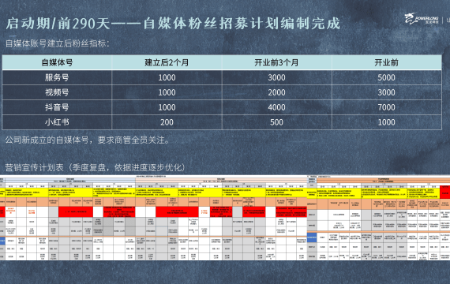Click the Powerlong logo
Viewport: 450px width, 284px height.
[x=422, y=19]
